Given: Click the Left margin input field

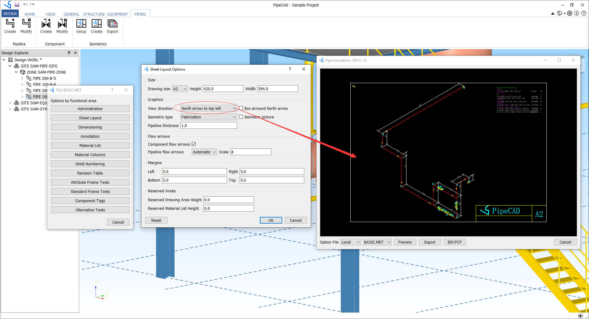Looking at the screenshot, I should [x=194, y=171].
